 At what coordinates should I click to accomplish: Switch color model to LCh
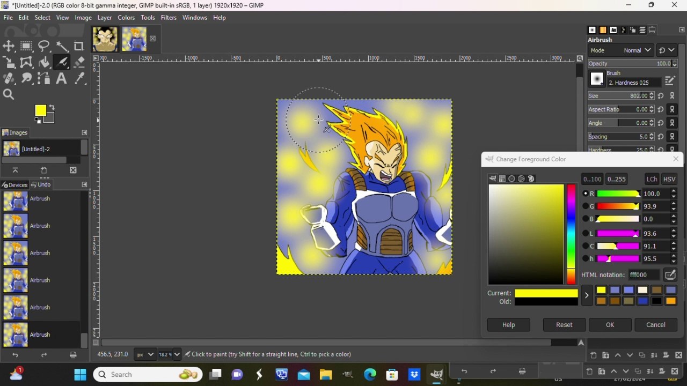point(652,179)
